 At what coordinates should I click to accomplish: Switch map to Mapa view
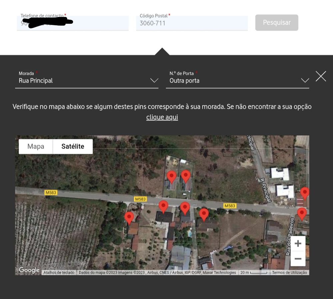coord(36,147)
